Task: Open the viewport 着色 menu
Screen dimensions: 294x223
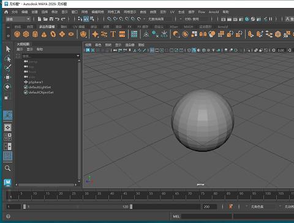Action: tap(98, 45)
